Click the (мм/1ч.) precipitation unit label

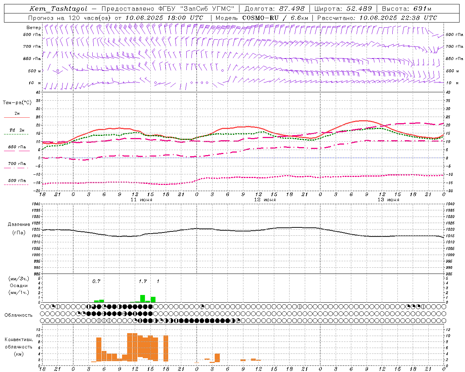tap(19, 292)
